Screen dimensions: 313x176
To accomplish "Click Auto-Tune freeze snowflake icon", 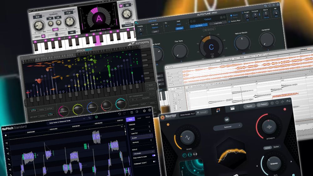I will point(213,57).
